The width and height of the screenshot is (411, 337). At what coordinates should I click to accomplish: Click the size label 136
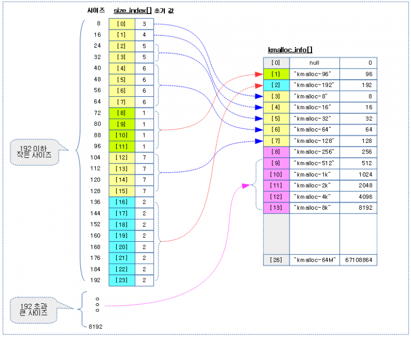pos(95,202)
